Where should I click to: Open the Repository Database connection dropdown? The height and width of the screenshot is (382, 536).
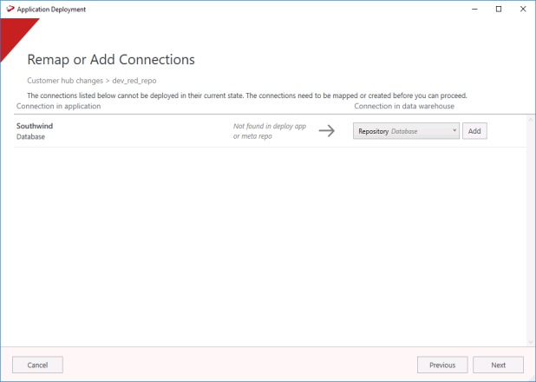(x=406, y=131)
